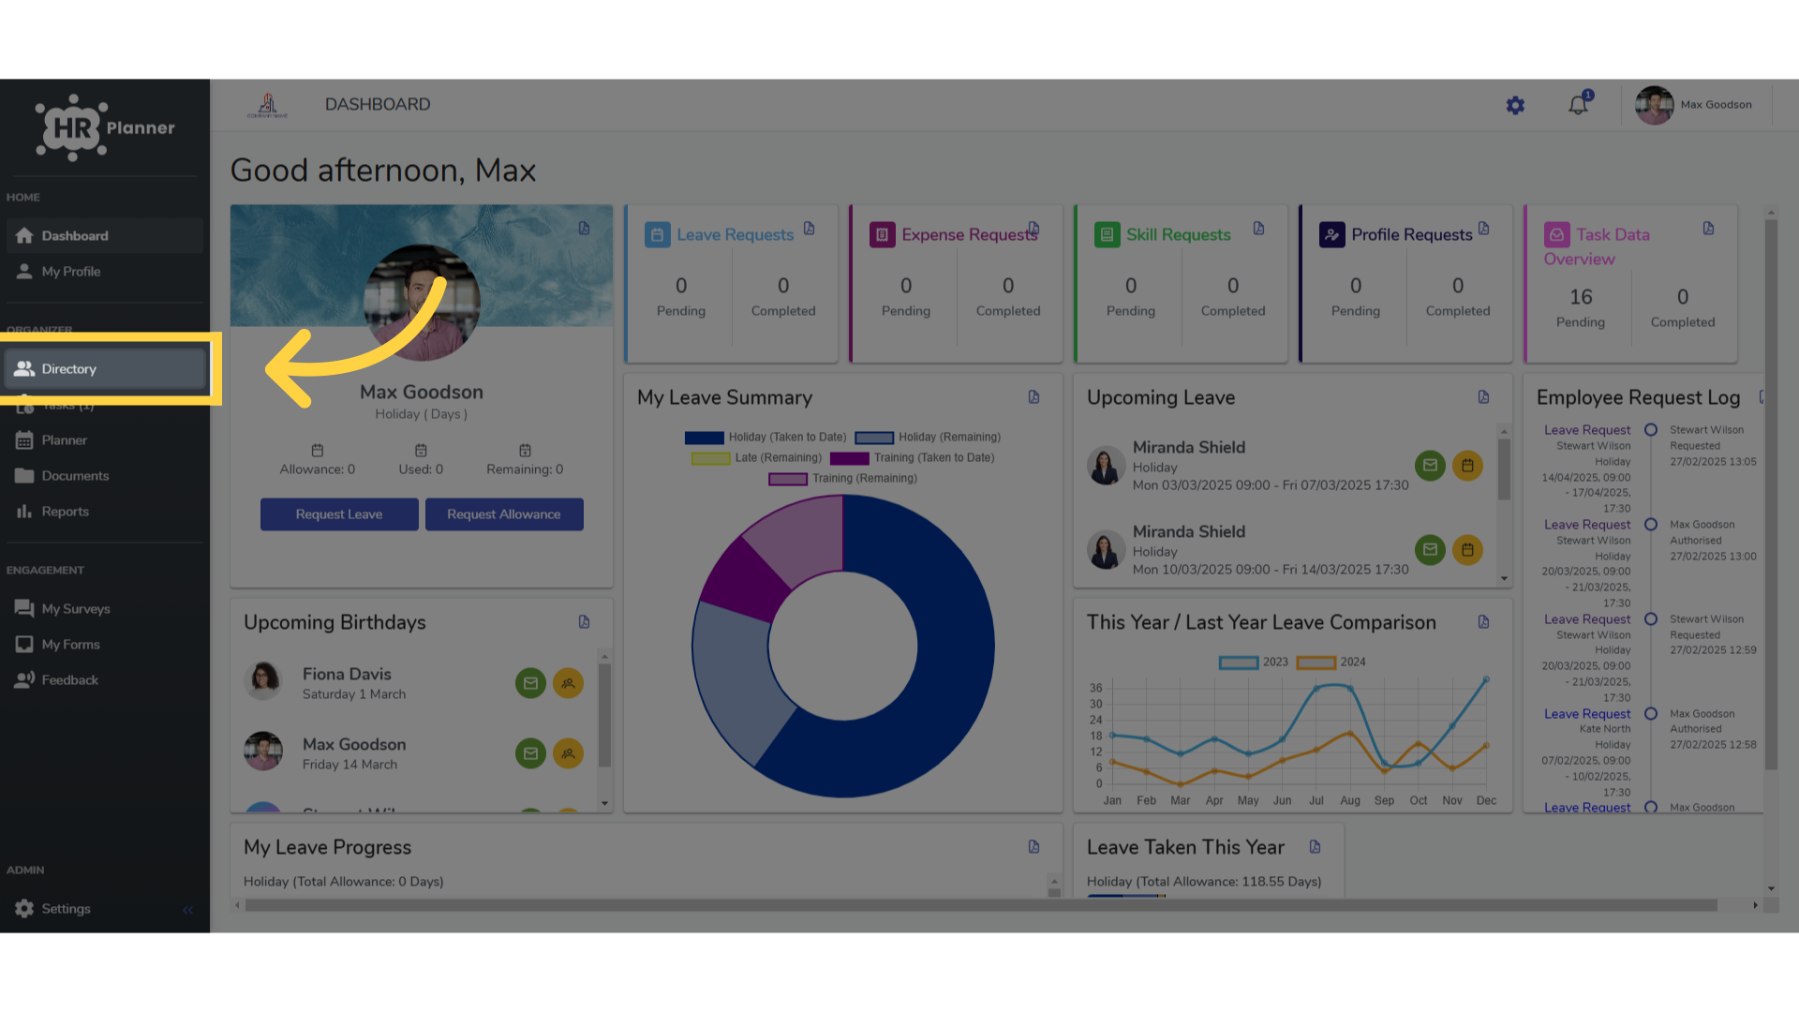Viewport: 1799px width, 1012px height.
Task: Open My Surveys in the sidebar
Action: click(x=105, y=609)
